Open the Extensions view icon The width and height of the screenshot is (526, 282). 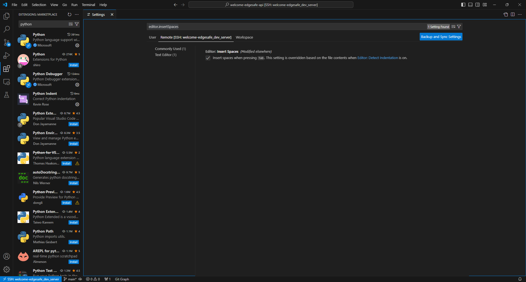coord(7,69)
